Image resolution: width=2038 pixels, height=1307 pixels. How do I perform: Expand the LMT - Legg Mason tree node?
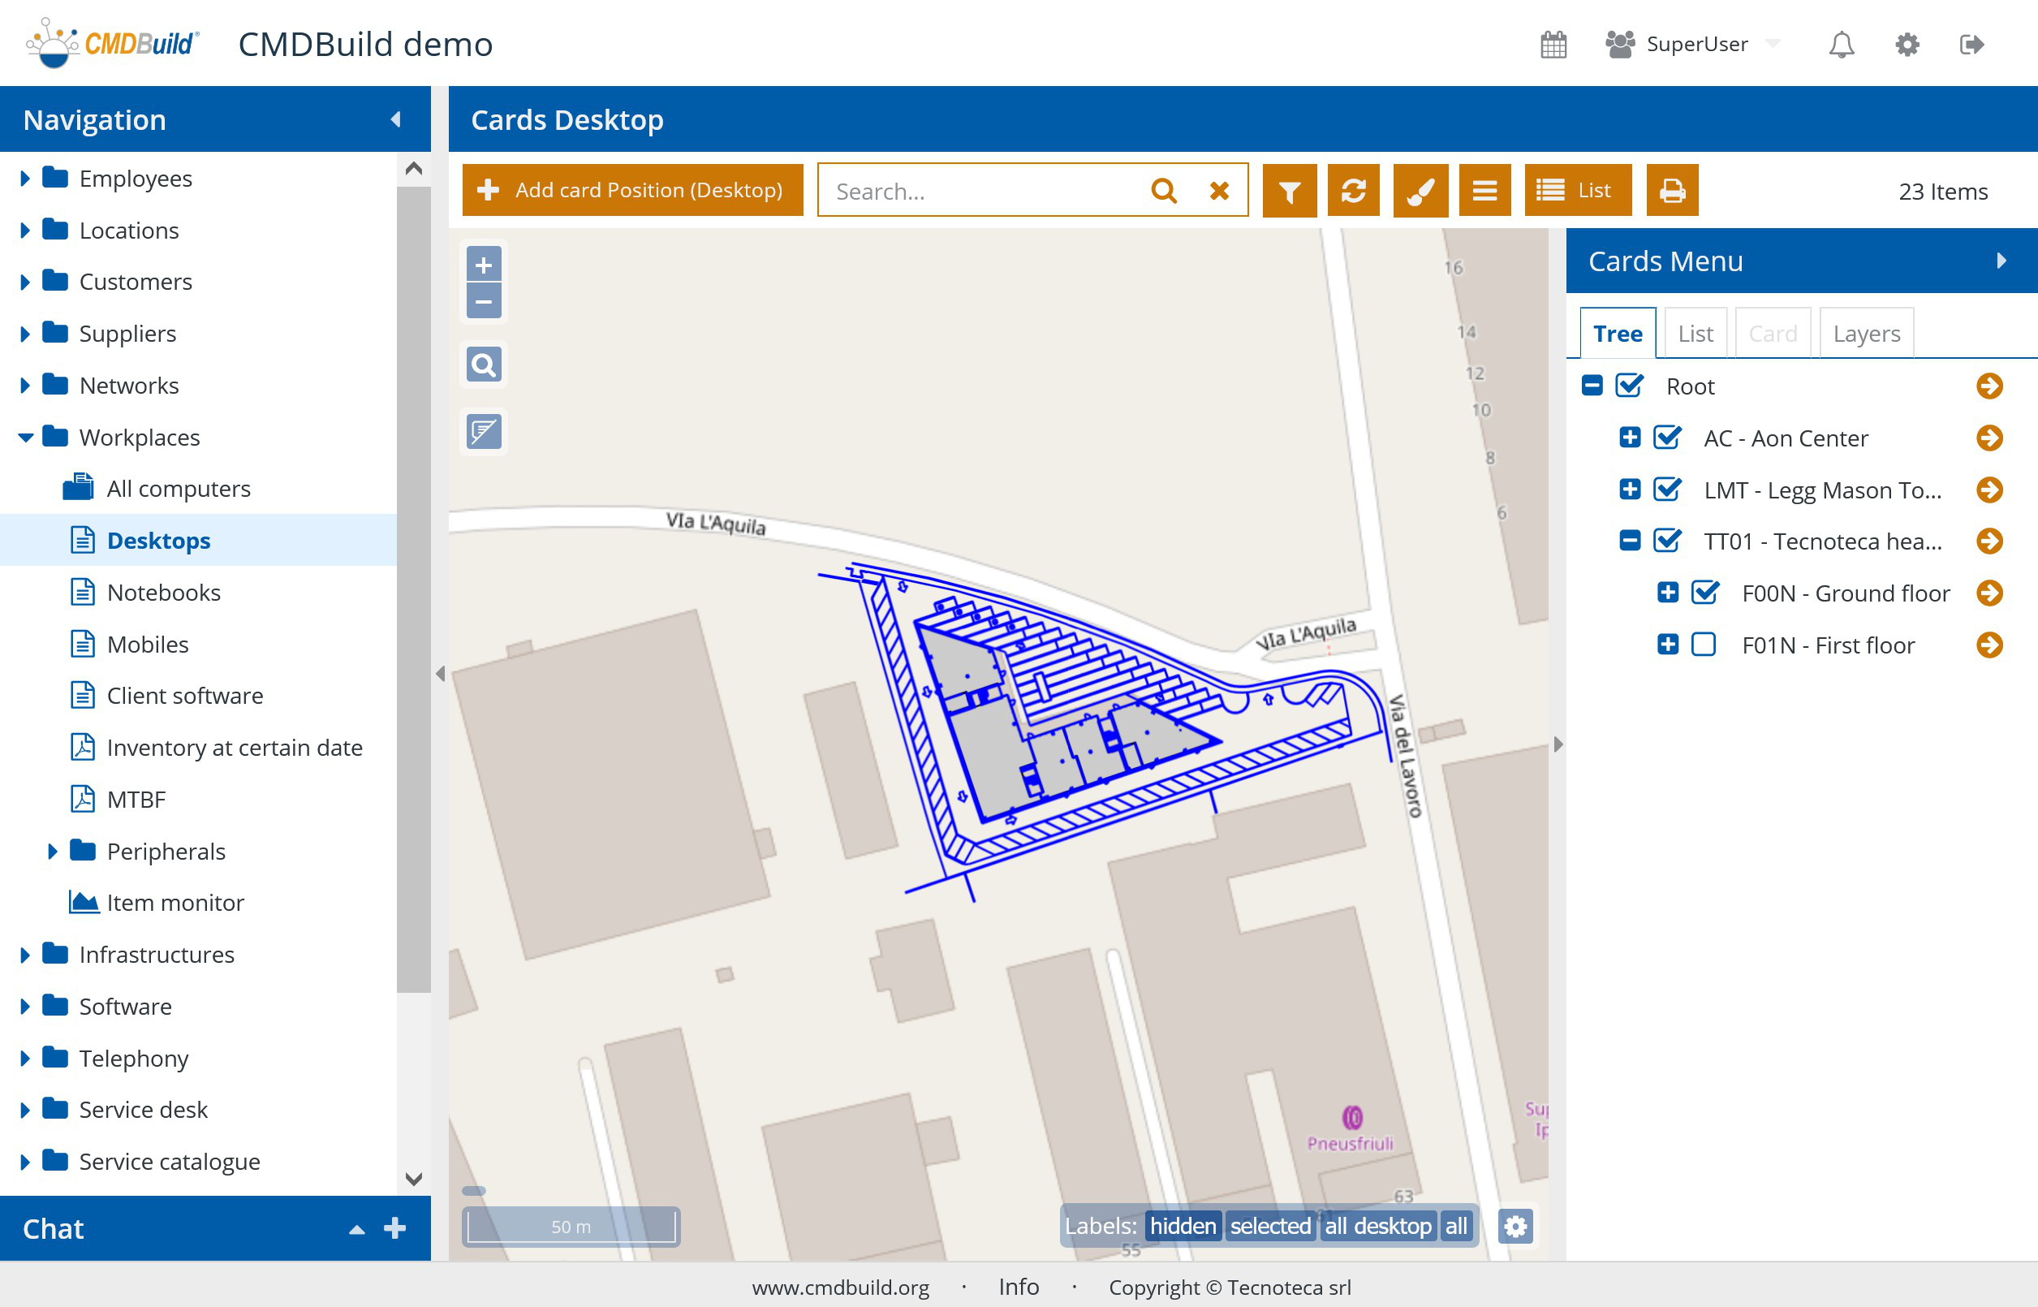[1629, 490]
